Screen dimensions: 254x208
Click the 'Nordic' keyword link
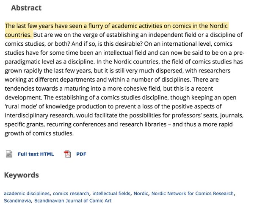pyautogui.click(x=141, y=194)
